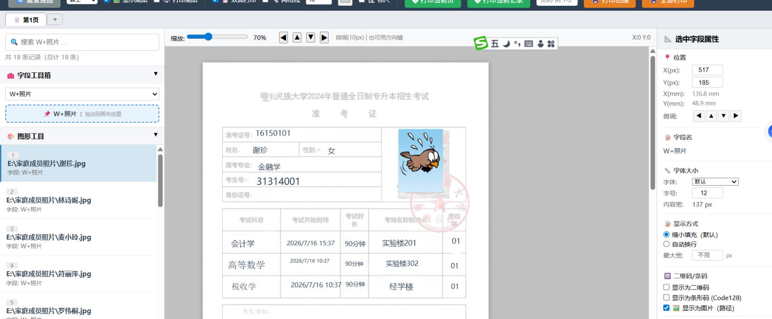Click the 字号 field showing 12
Image resolution: width=772 pixels, height=319 pixels.
[707, 193]
